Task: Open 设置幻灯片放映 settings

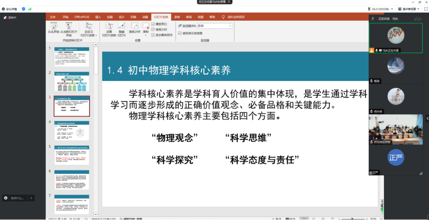Action: pos(109,26)
